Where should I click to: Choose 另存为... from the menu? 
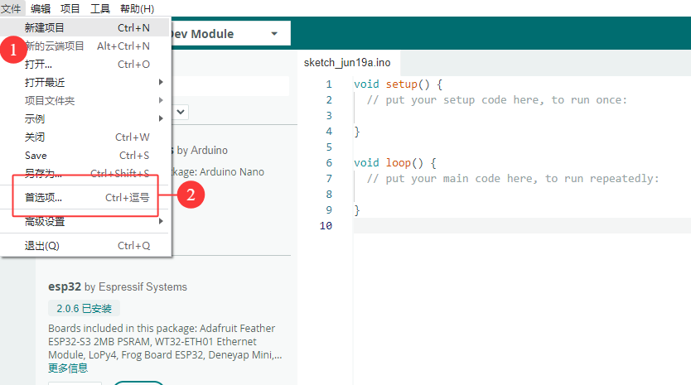43,173
